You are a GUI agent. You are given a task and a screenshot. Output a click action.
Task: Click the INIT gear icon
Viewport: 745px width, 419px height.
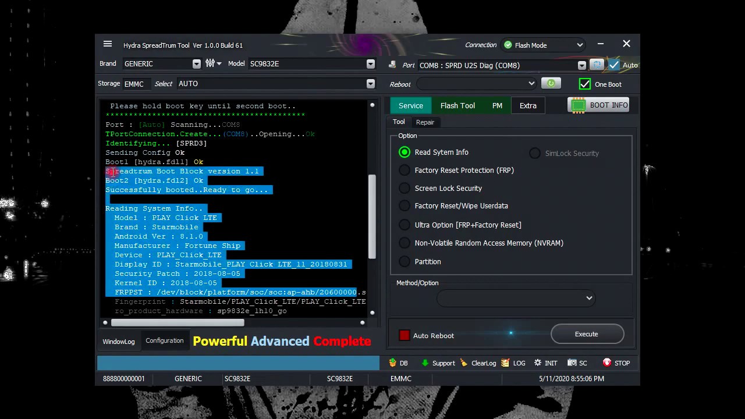538,363
